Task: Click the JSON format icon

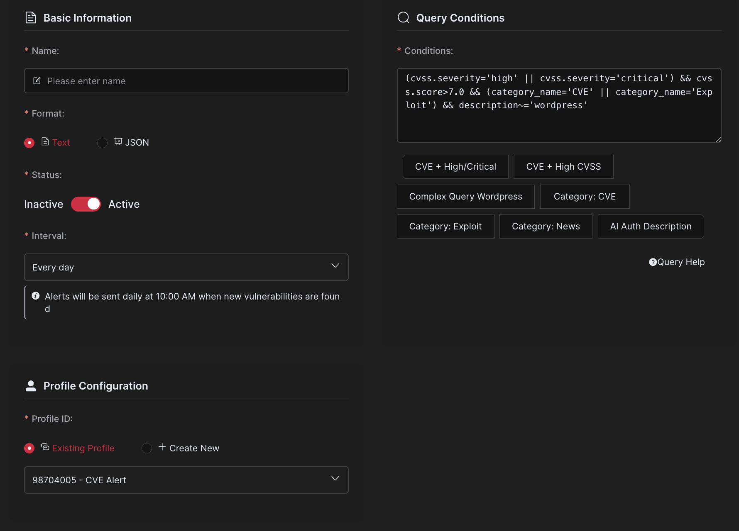Action: pos(118,142)
